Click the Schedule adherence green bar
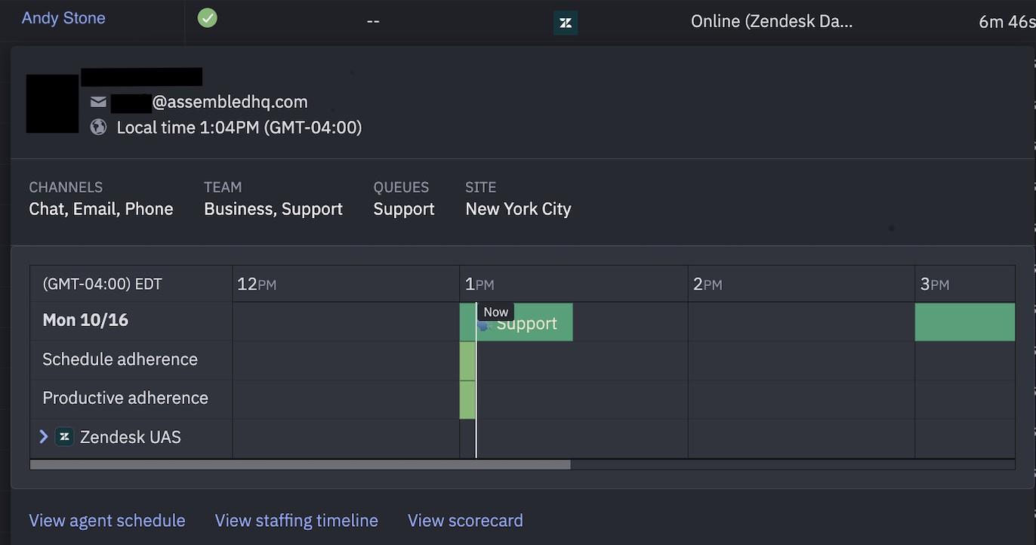The width and height of the screenshot is (1036, 545). (467, 361)
